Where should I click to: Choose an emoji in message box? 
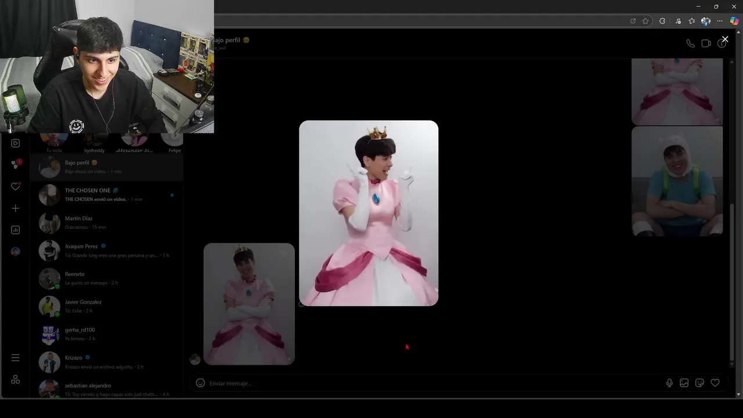(200, 383)
